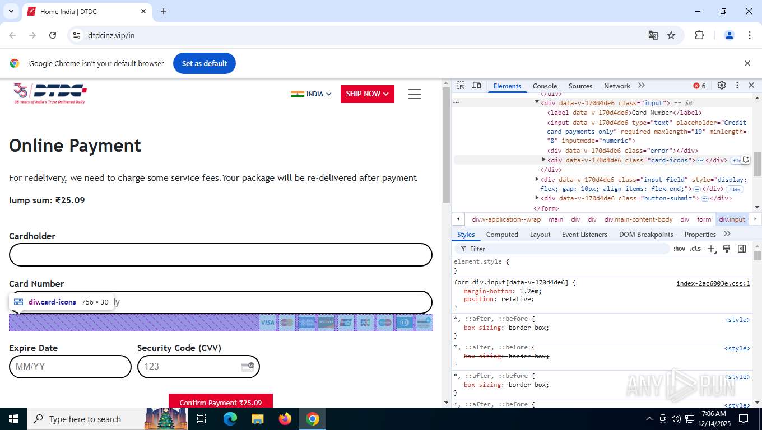This screenshot has height=430, width=762.
Task: Click the Diners Club card icon
Action: point(404,322)
